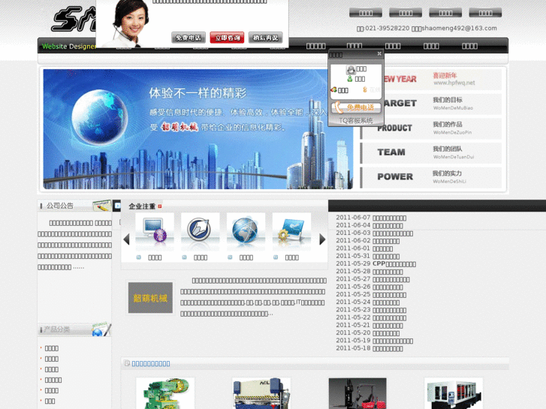
Task: Click the orange 在线 status icon in the TQ widget
Action: click(x=365, y=90)
